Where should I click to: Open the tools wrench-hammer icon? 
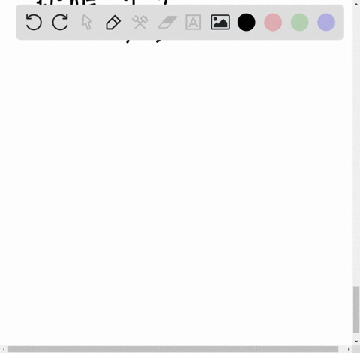(x=140, y=23)
